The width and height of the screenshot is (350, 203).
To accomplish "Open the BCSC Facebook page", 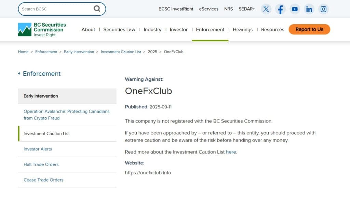I will (280, 9).
